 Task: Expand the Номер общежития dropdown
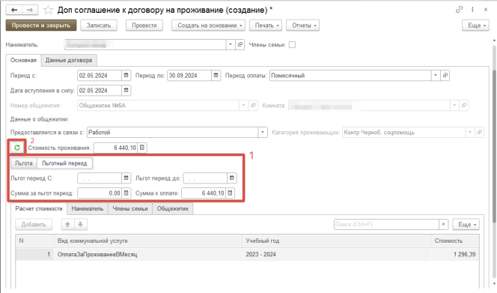243,105
